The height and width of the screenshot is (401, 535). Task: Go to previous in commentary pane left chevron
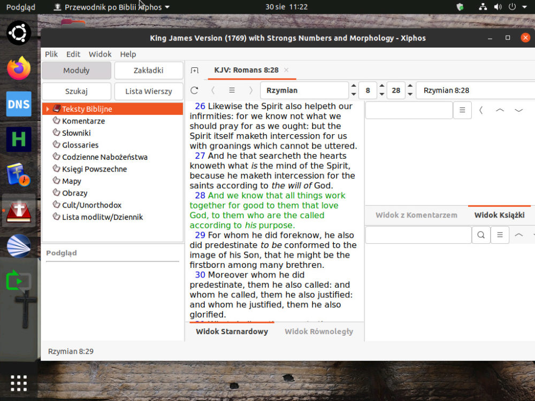tap(481, 110)
